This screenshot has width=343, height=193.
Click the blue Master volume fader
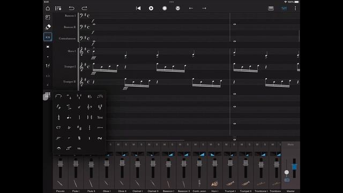click(x=294, y=167)
